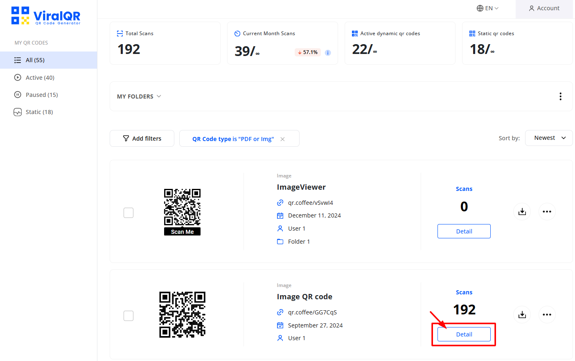Click the ImageViewer QR code thumbnail
575x361 pixels.
182,212
